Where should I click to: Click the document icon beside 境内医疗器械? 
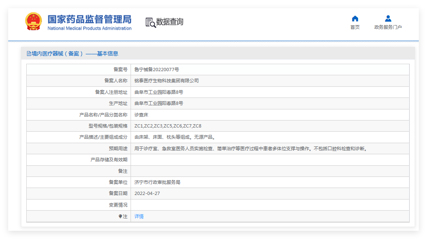pos(29,54)
